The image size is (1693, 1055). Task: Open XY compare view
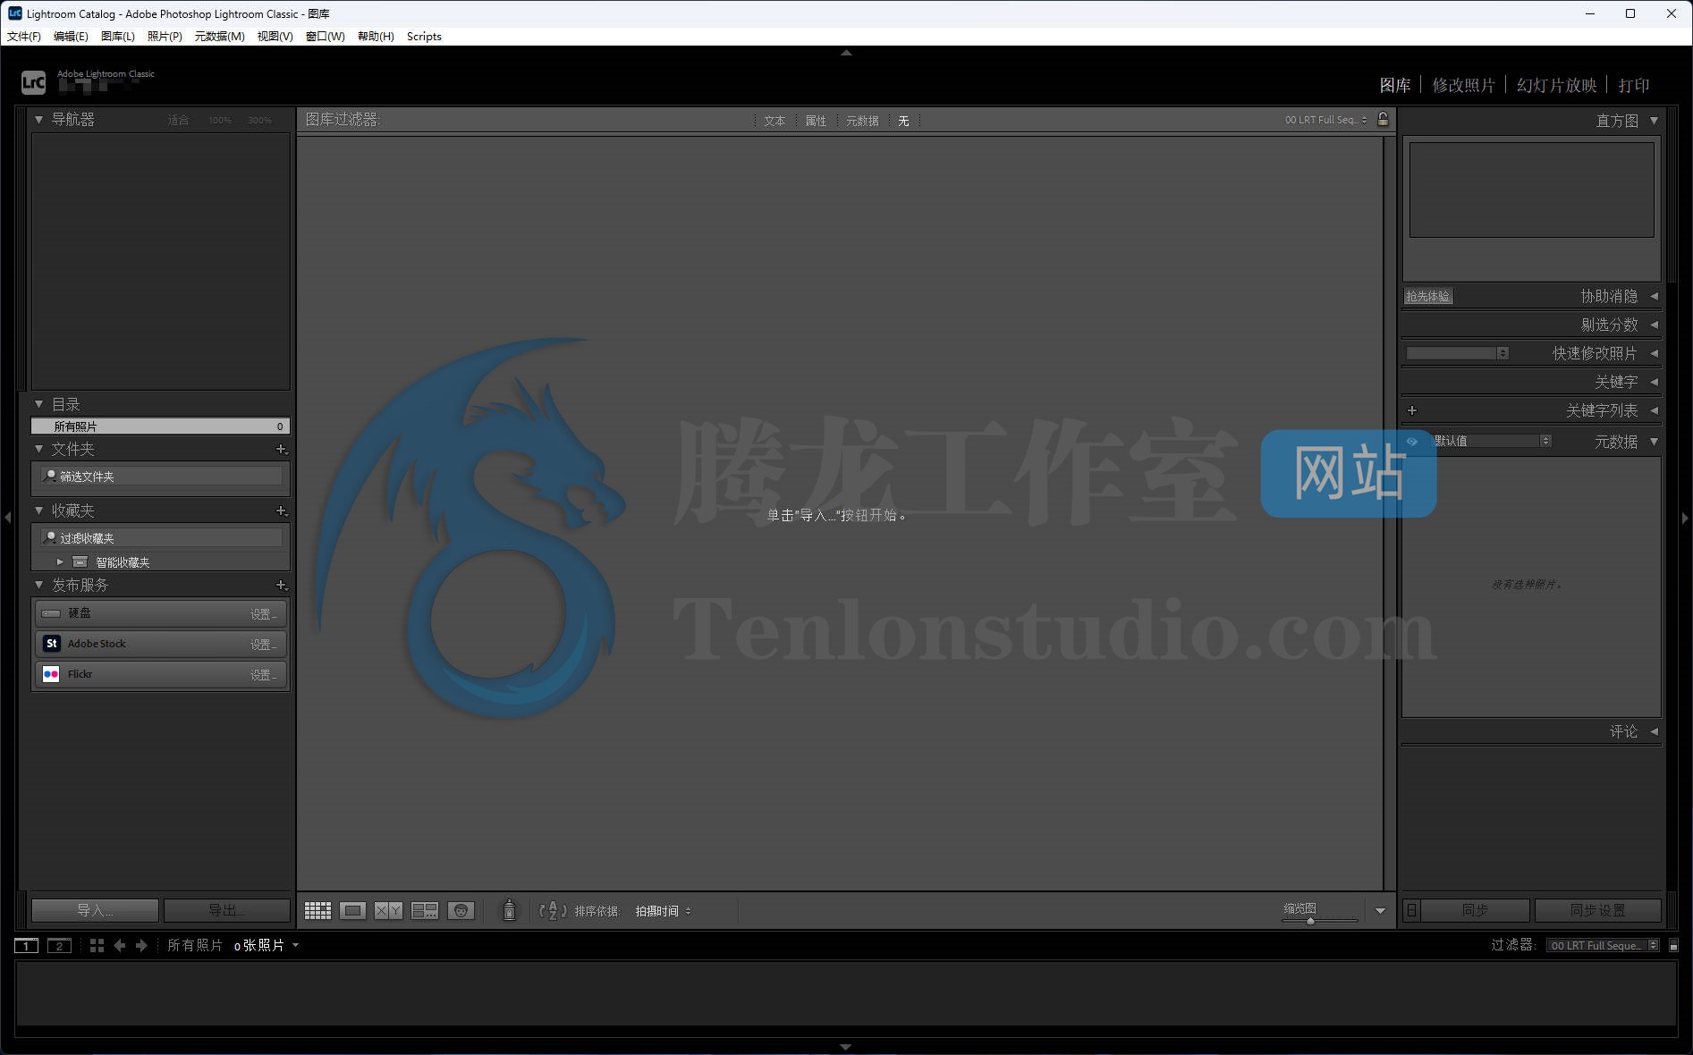click(388, 910)
